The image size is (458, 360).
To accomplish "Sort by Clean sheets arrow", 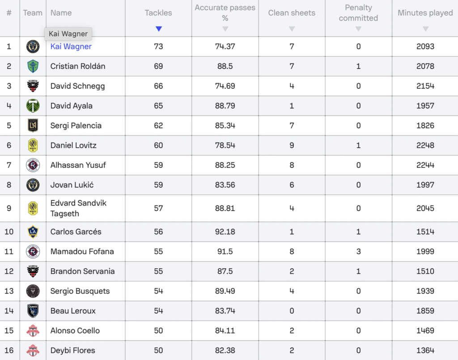I will click(292, 29).
